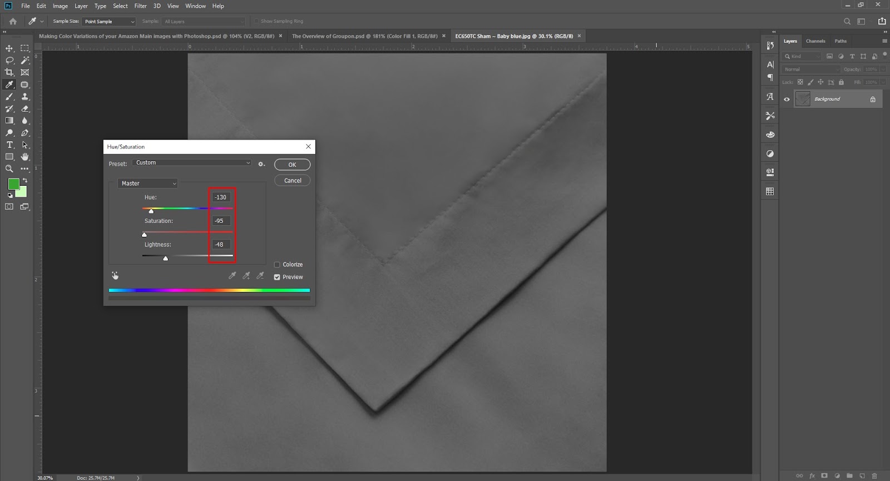Open the tool preset picker arrow
This screenshot has width=890, height=481.
[42, 22]
